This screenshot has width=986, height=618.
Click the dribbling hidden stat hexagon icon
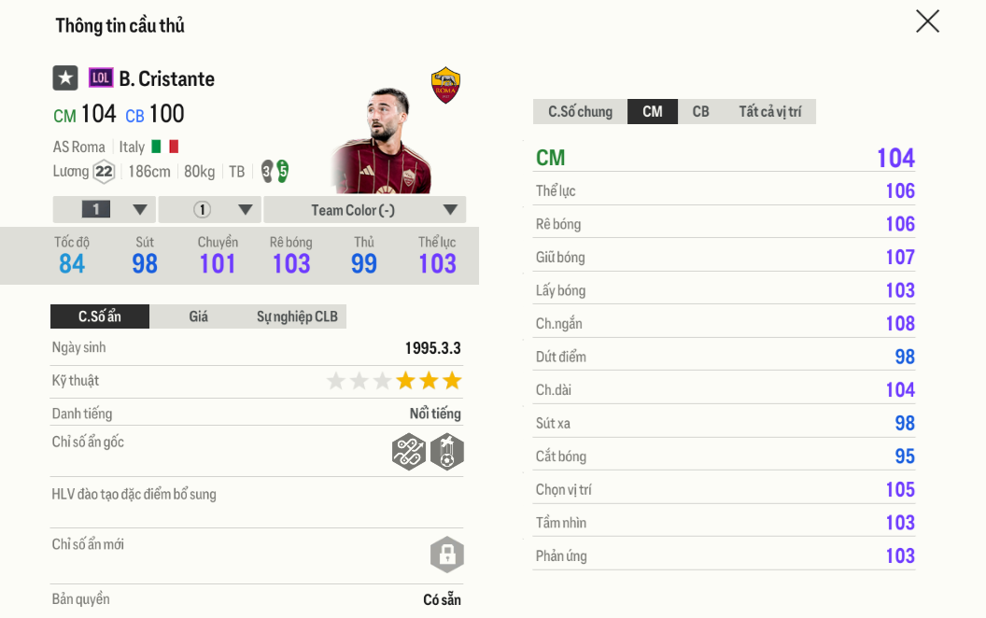(x=409, y=452)
